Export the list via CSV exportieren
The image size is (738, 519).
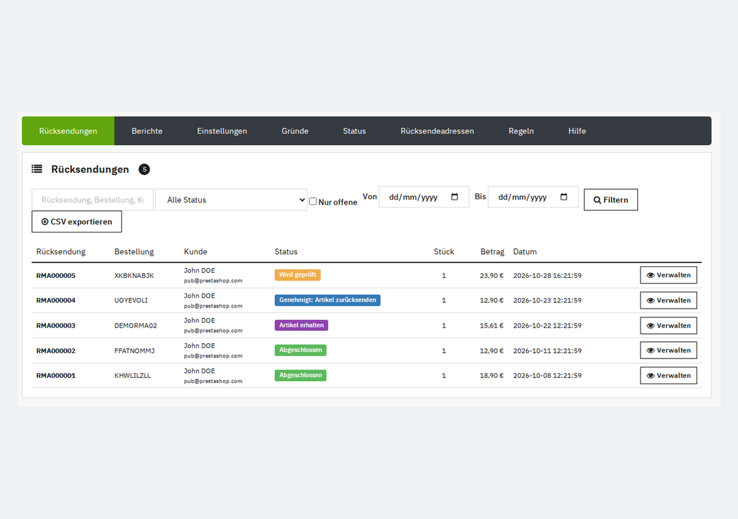(x=77, y=221)
